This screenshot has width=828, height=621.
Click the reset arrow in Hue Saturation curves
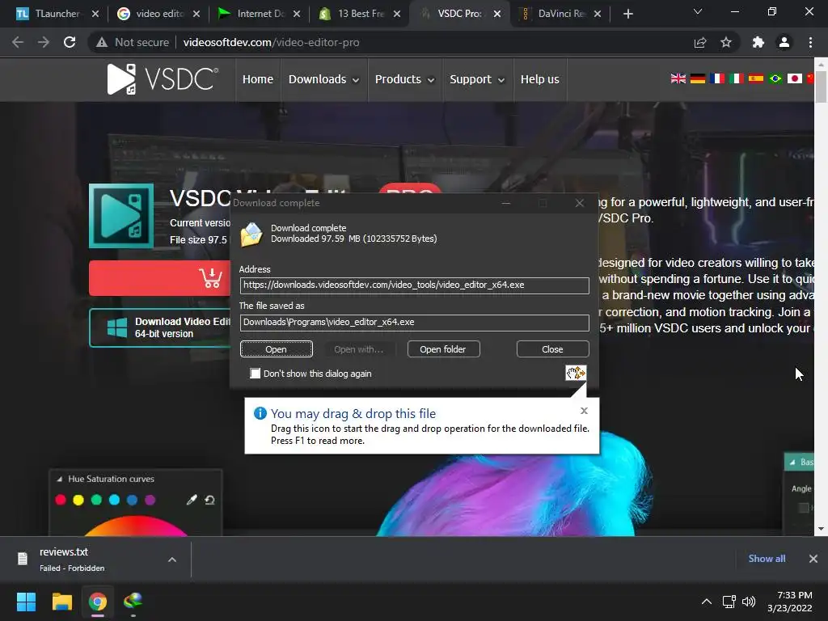(x=209, y=500)
